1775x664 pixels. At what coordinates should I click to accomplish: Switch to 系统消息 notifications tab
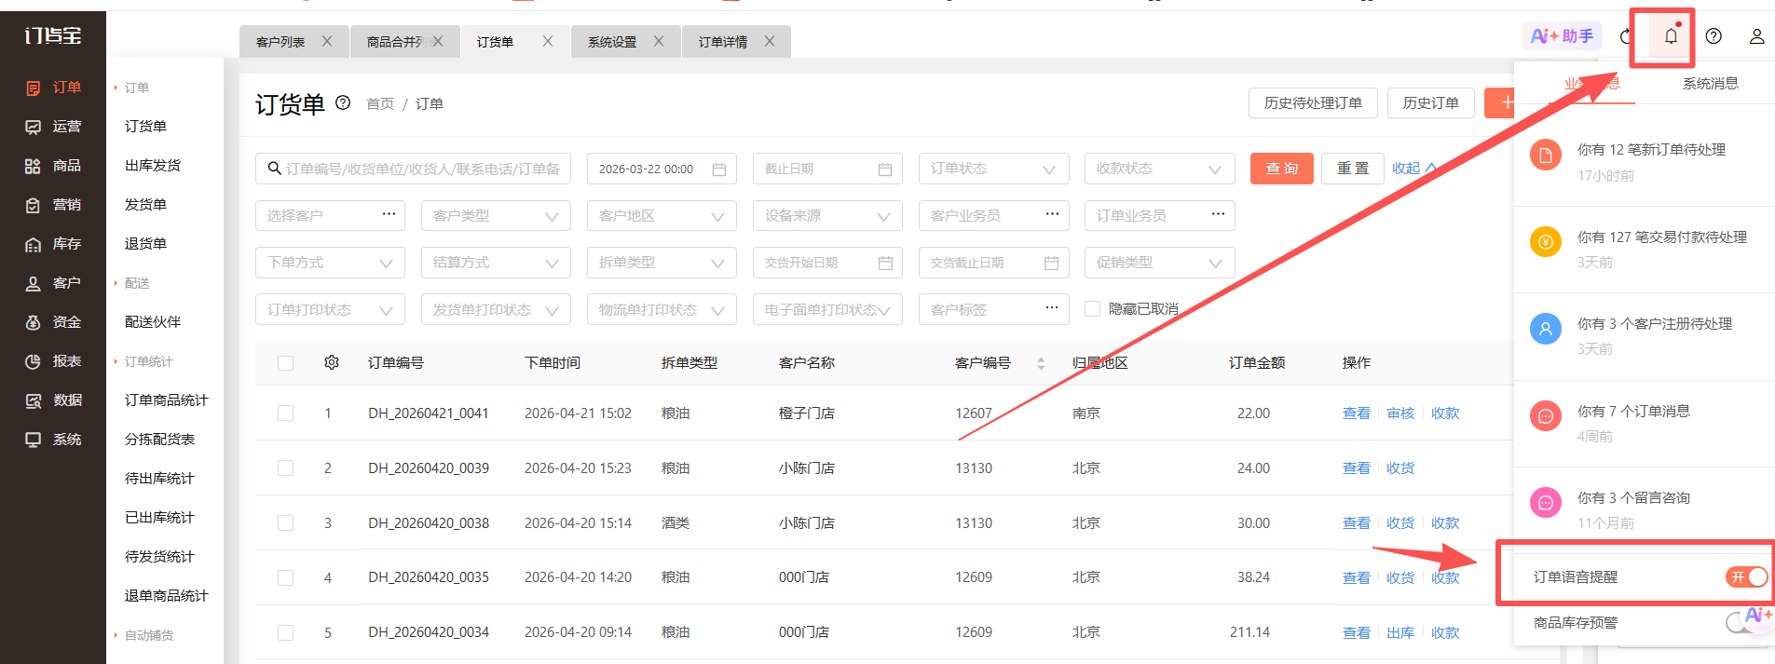(x=1710, y=83)
